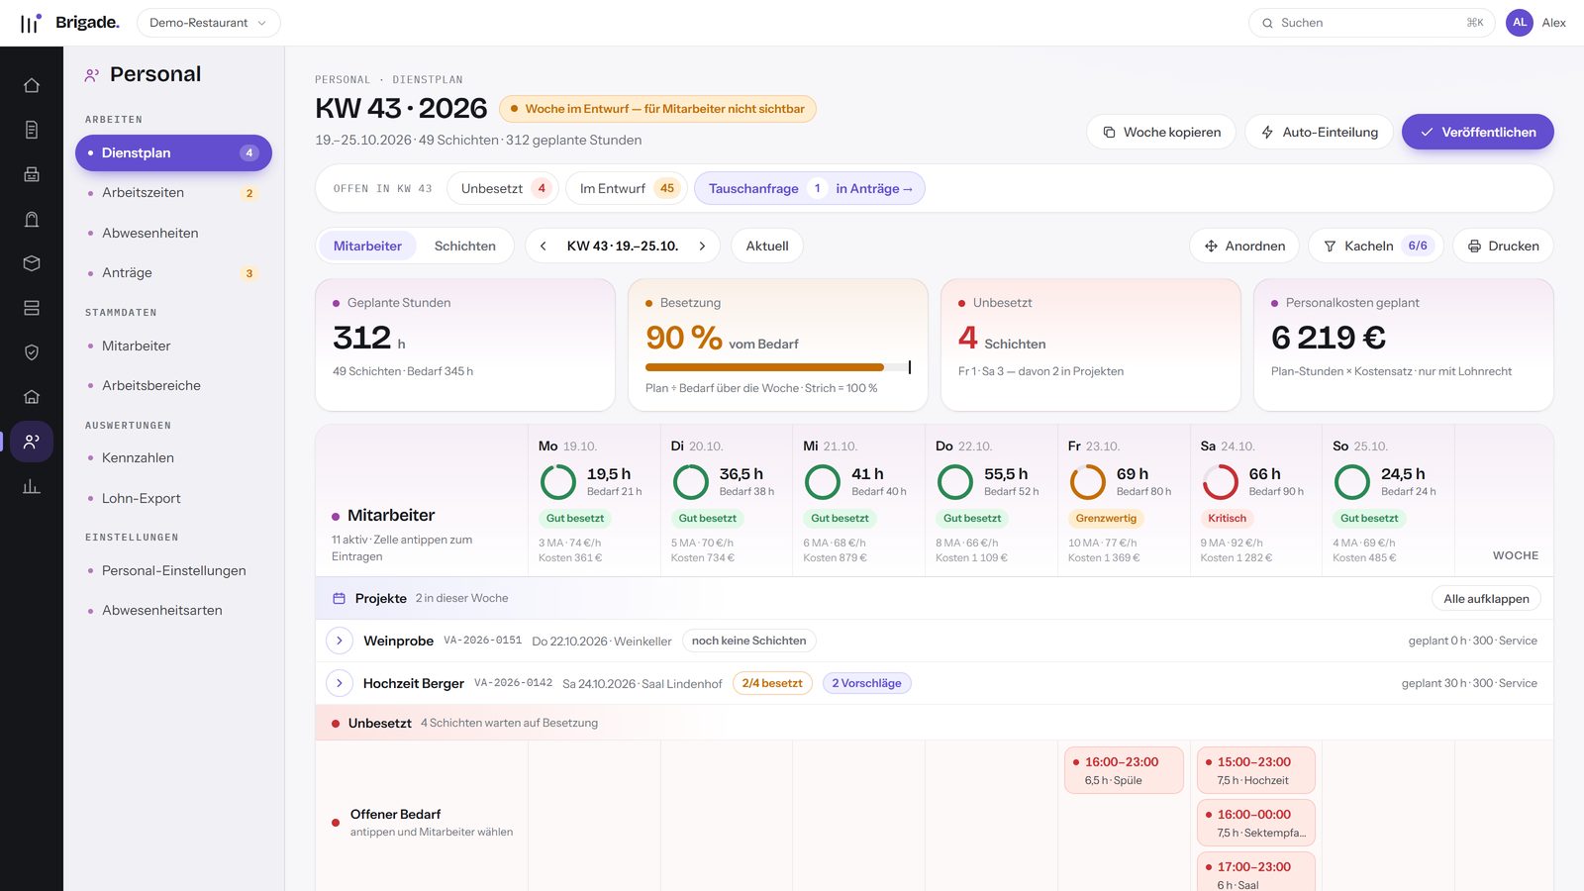Image resolution: width=1584 pixels, height=891 pixels.
Task: Open the home icon in left rail
Action: click(x=32, y=85)
